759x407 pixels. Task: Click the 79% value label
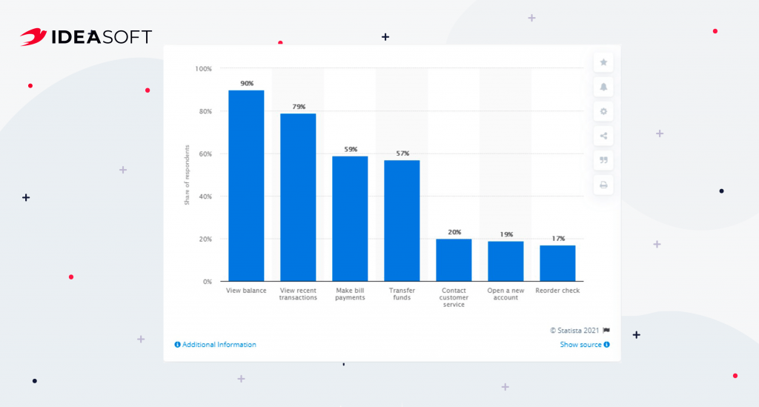click(299, 107)
